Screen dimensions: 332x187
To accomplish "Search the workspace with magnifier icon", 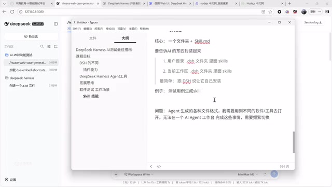I will [x=42, y=46].
